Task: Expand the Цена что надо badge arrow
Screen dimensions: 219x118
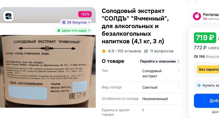Action: [89, 30]
